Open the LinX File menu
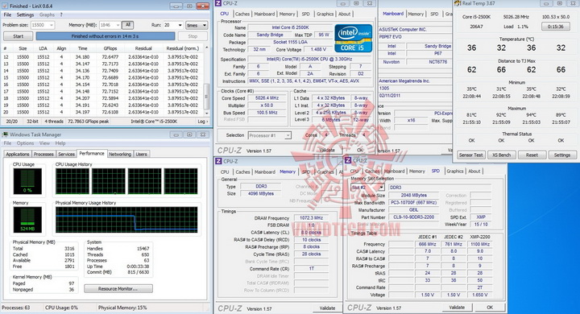580x314 pixels. click(x=7, y=14)
